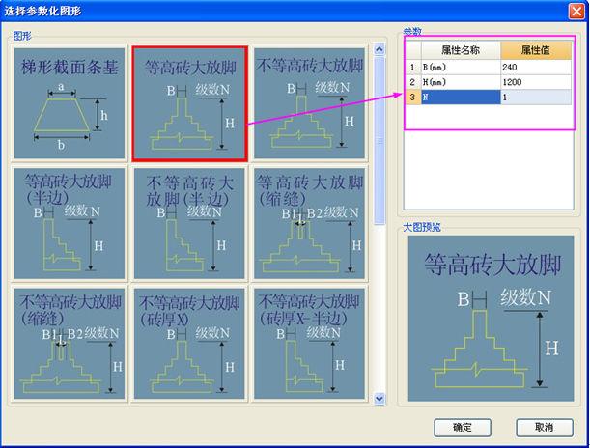Click the 确定 confirm button
Viewport: 590px width, 448px height.
click(464, 427)
